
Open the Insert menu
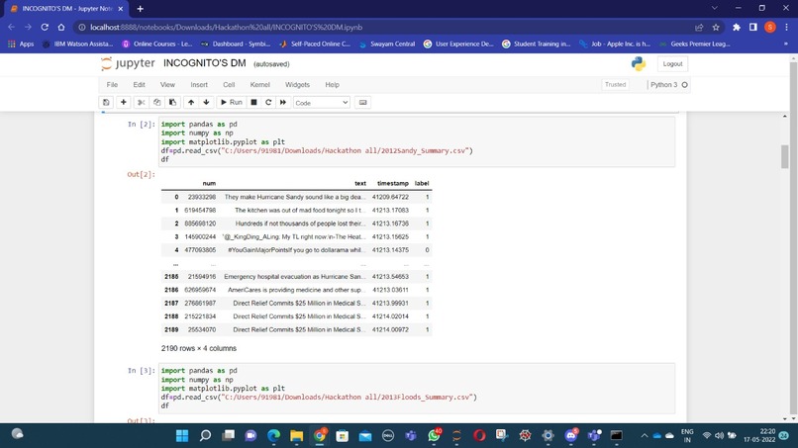(x=199, y=85)
